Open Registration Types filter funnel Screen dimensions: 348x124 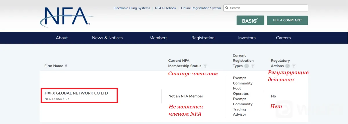tap(253, 66)
